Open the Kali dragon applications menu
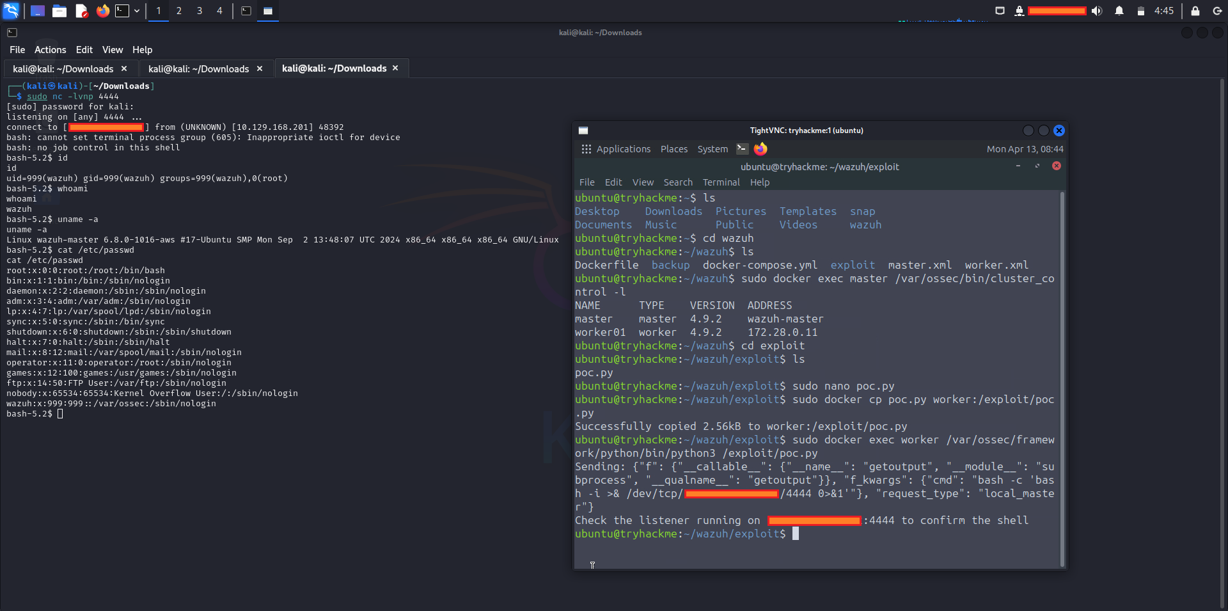This screenshot has width=1228, height=611. coord(10,10)
